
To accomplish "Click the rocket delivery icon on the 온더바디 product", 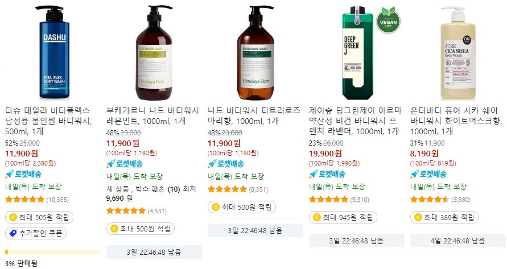I will tap(414, 174).
